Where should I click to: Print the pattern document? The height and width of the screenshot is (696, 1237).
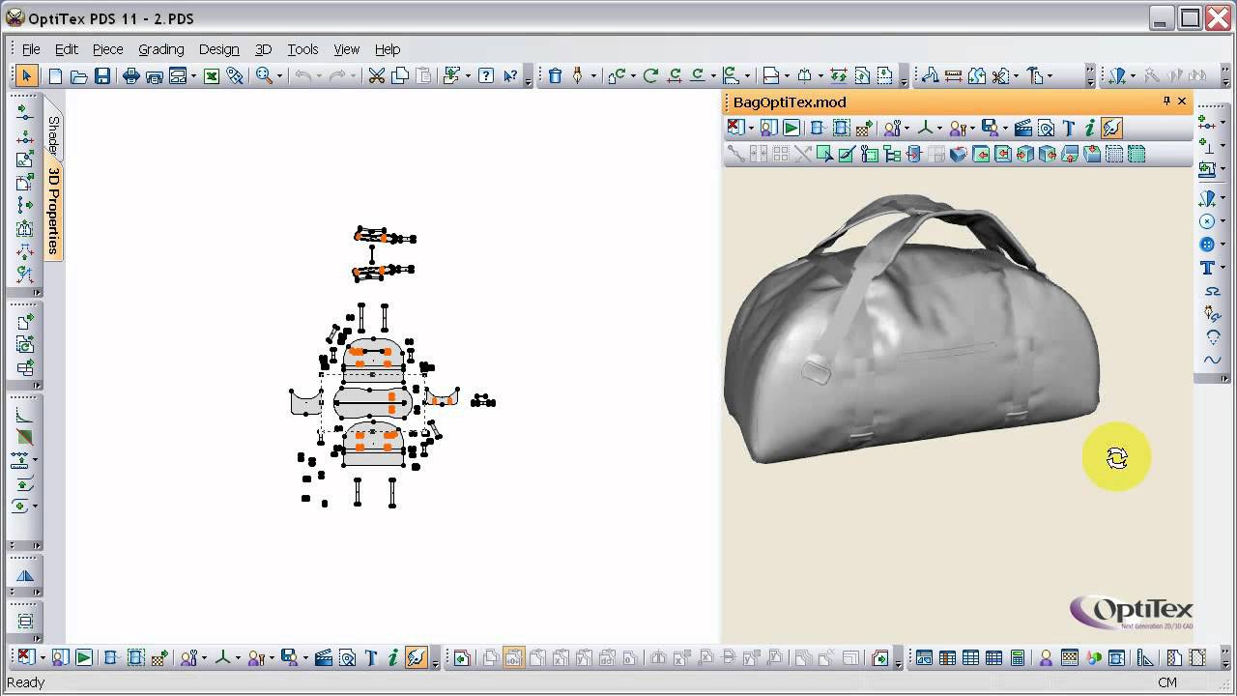[x=130, y=75]
